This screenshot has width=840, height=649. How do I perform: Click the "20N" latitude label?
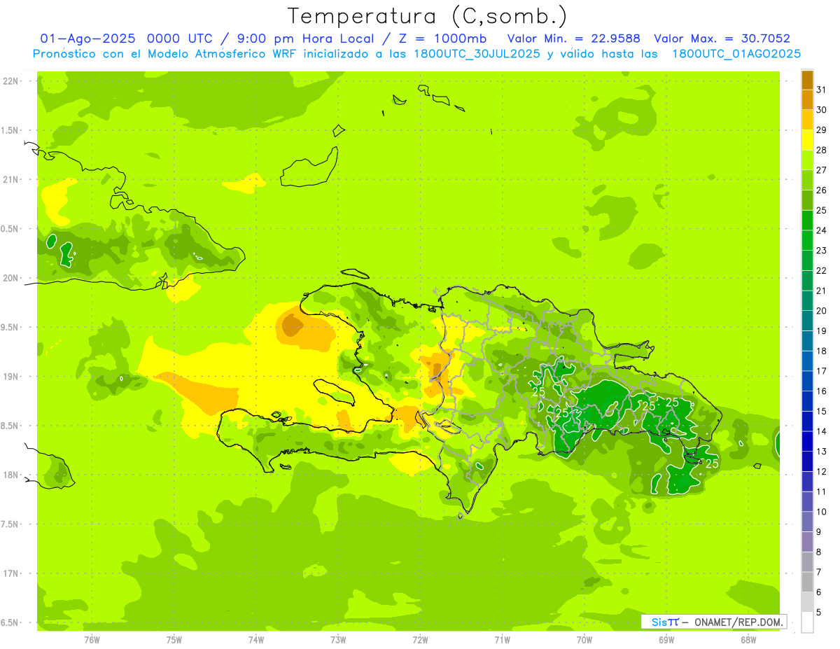pyautogui.click(x=10, y=278)
